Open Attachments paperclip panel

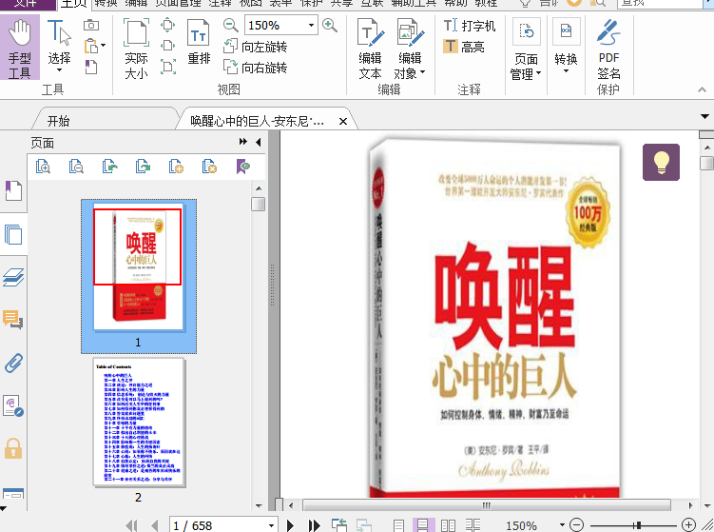13,363
